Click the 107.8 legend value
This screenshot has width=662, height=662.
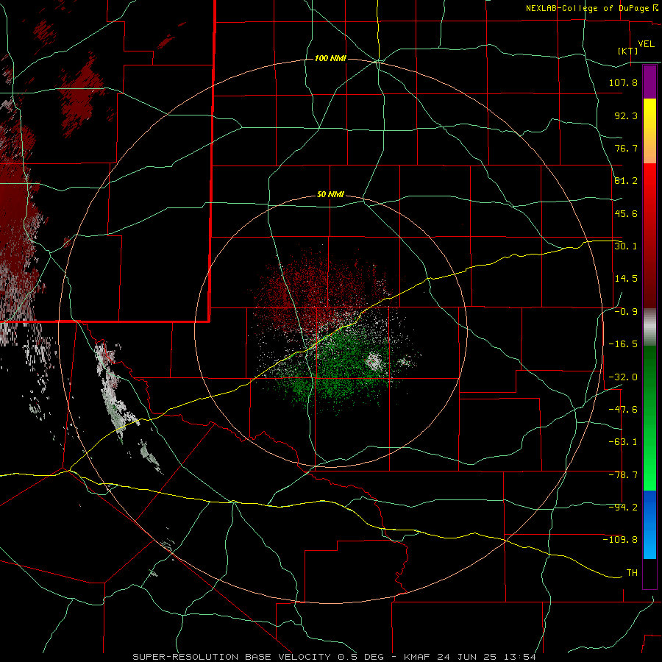tap(623, 82)
